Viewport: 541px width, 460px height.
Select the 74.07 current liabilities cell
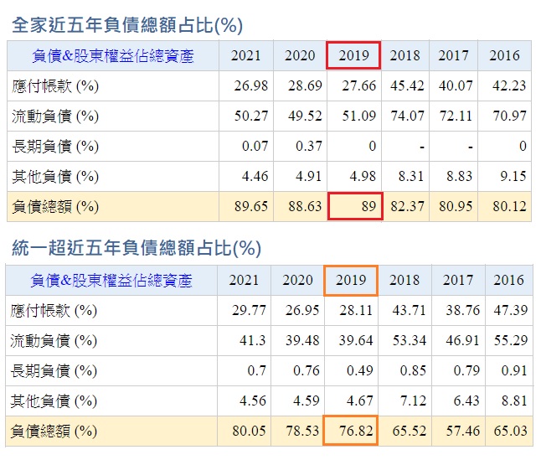(x=407, y=116)
